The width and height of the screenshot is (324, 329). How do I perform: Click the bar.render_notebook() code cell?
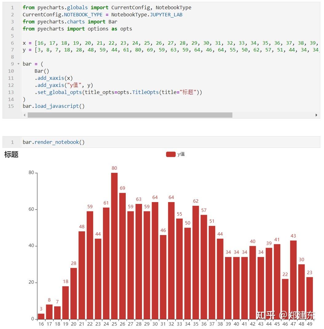pos(161,142)
